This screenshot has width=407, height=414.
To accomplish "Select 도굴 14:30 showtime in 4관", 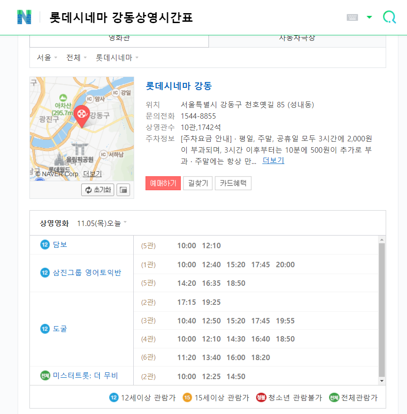I will coord(236,339).
